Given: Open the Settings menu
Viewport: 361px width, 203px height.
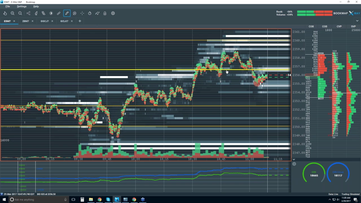Looking at the screenshot, I should click(22, 6).
